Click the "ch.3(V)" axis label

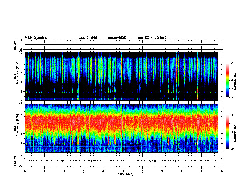pos(15,161)
